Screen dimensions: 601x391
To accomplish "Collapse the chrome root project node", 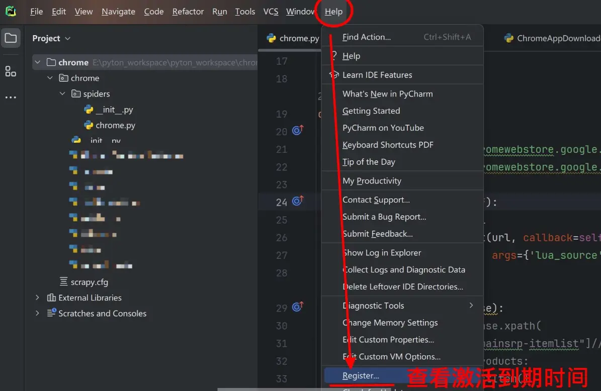I will 38,62.
